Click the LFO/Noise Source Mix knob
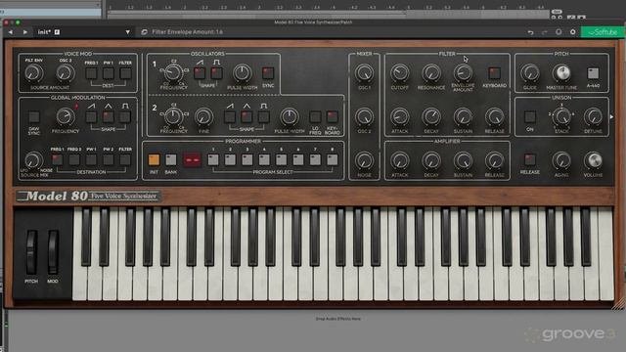Viewport: 626px width, 352px height. (33, 160)
